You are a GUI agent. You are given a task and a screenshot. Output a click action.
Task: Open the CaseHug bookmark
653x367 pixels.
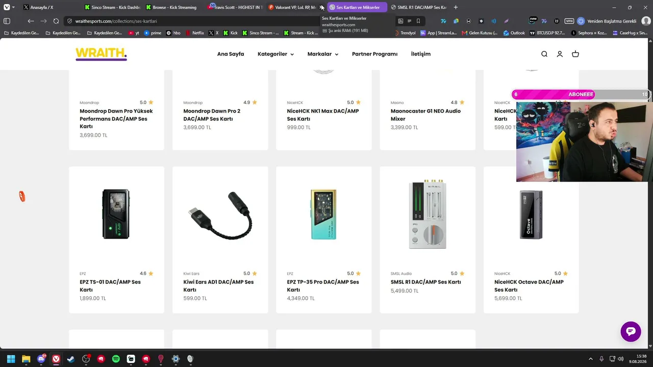click(x=630, y=33)
